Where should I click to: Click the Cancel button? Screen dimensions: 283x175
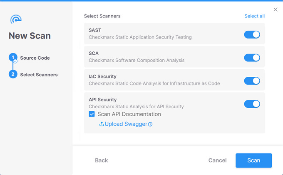[x=217, y=160]
